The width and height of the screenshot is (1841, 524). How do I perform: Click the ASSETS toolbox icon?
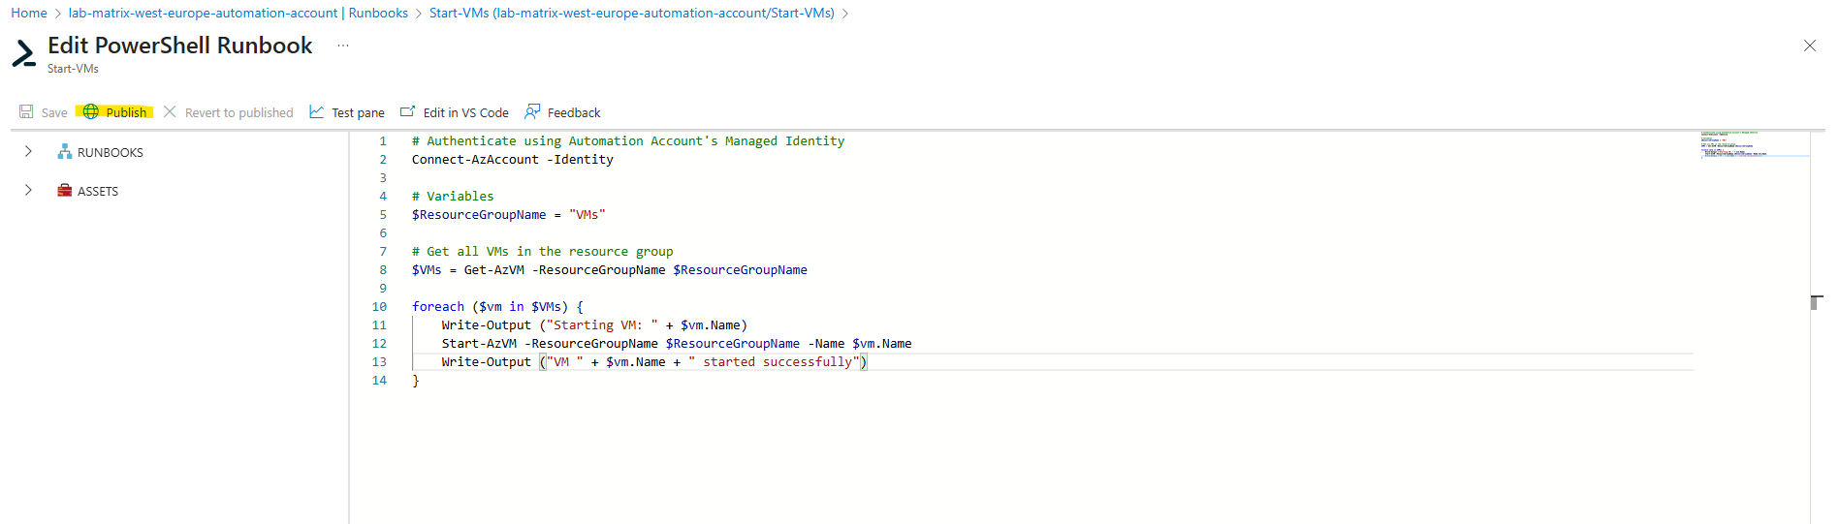click(65, 191)
